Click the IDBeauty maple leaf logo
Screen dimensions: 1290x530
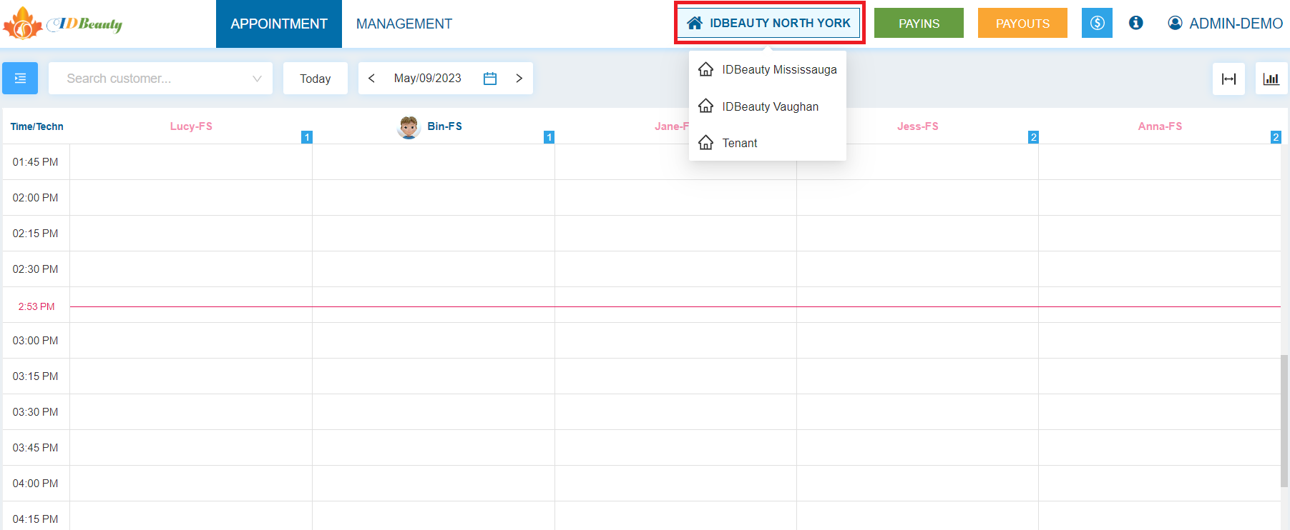click(23, 24)
